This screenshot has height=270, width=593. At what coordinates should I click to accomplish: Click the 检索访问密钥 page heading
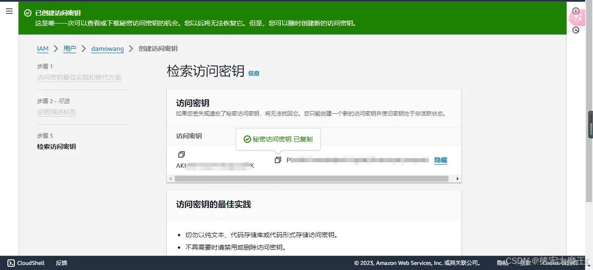point(206,71)
